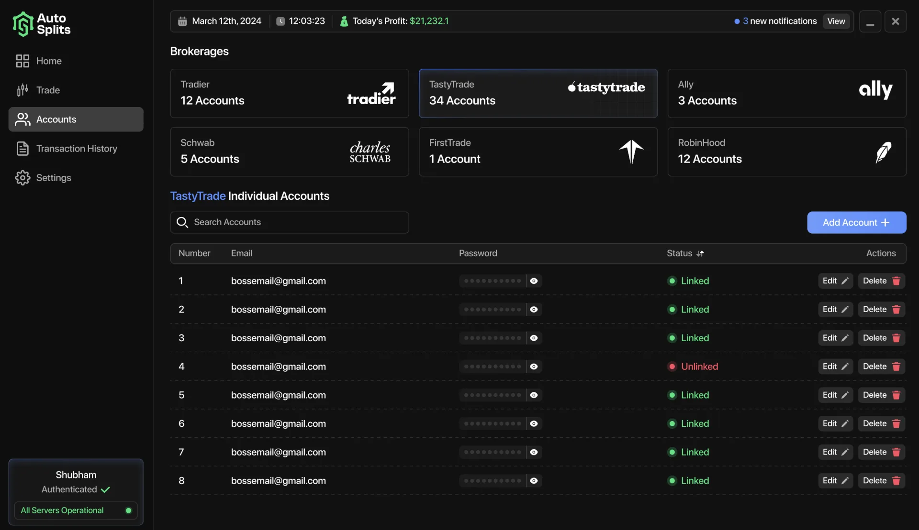The image size is (919, 530).
Task: Show password for account number 1
Action: pyautogui.click(x=534, y=281)
